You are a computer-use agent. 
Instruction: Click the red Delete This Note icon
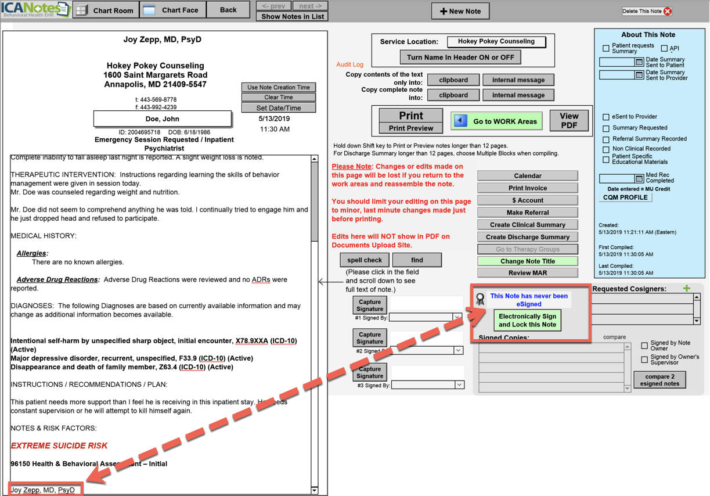[668, 11]
